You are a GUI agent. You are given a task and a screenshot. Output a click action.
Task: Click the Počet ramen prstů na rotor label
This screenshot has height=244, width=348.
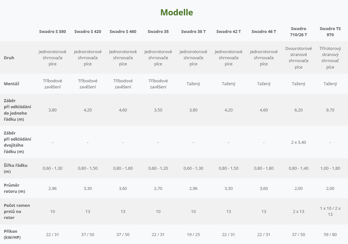click(17, 211)
